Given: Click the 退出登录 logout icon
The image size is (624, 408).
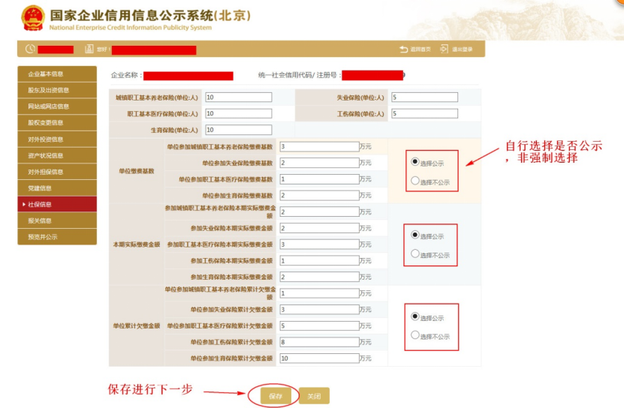Looking at the screenshot, I should 444,49.
